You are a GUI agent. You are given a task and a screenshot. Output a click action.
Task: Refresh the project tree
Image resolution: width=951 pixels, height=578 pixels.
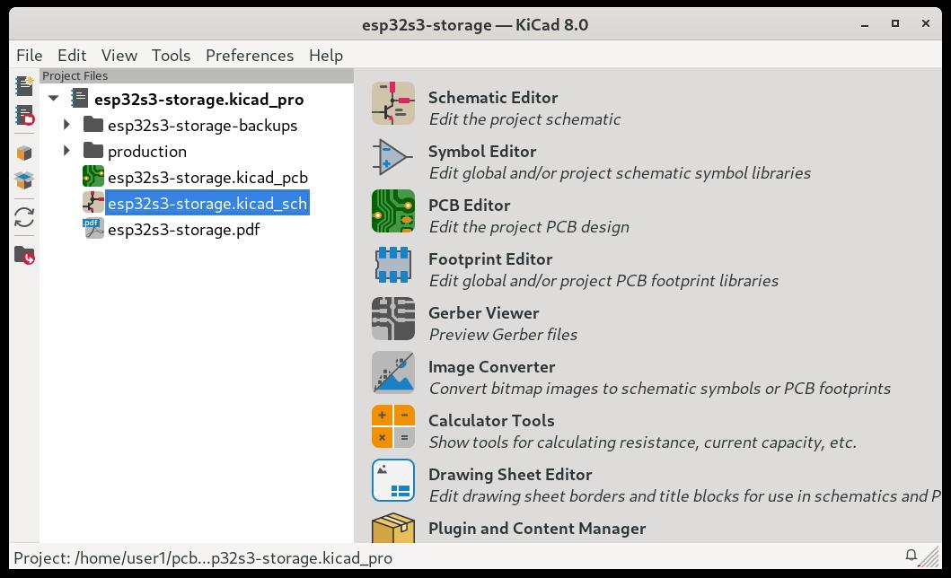(24, 217)
